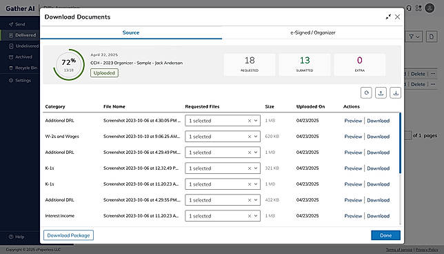Image resolution: width=444 pixels, height=254 pixels.
Task: Open the user profile avatar
Action: pos(430,8)
